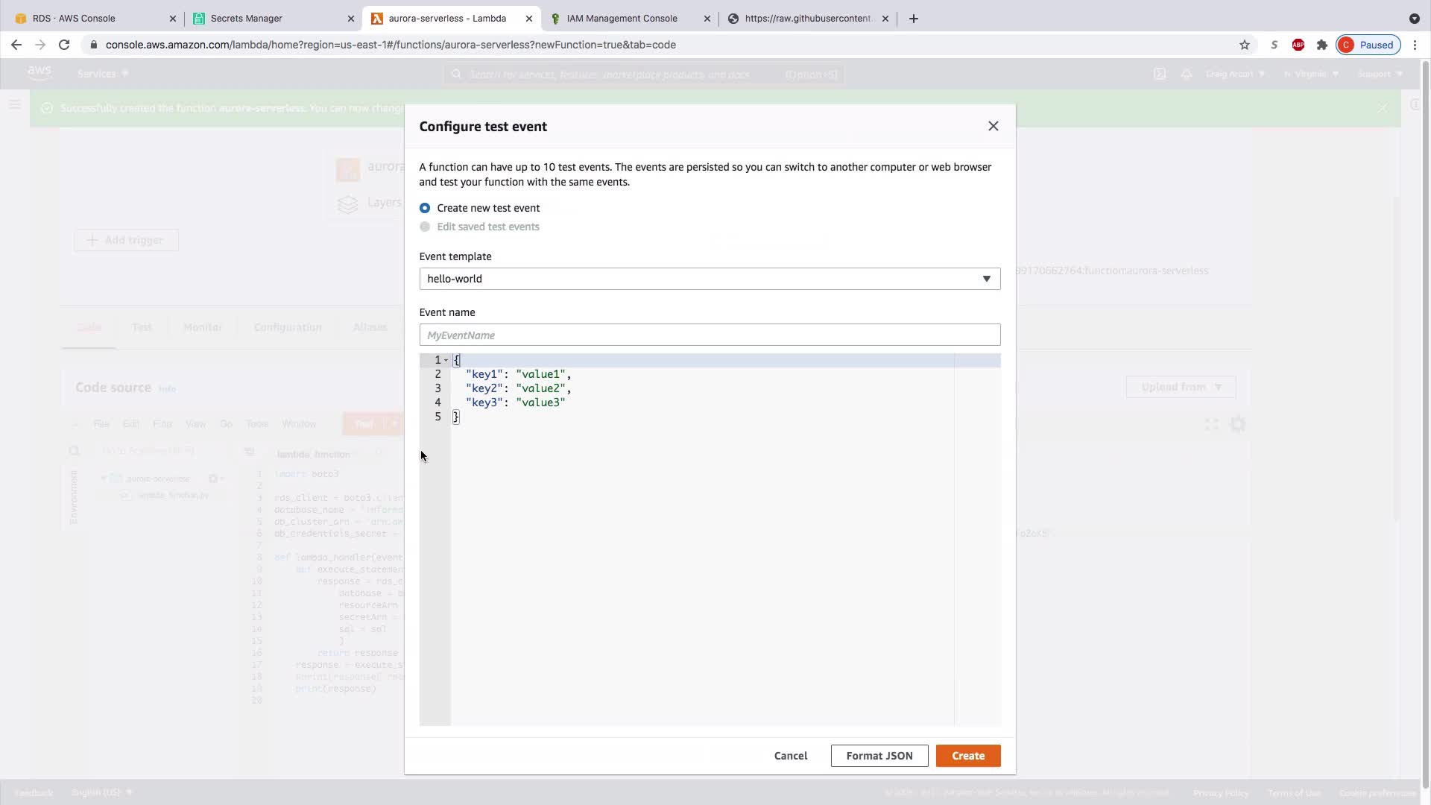Image resolution: width=1431 pixels, height=805 pixels.
Task: Open the Chrome three-dot menu
Action: (x=1415, y=45)
